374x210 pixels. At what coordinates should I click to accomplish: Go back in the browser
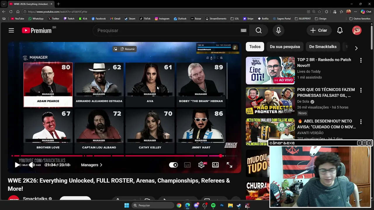[4, 12]
